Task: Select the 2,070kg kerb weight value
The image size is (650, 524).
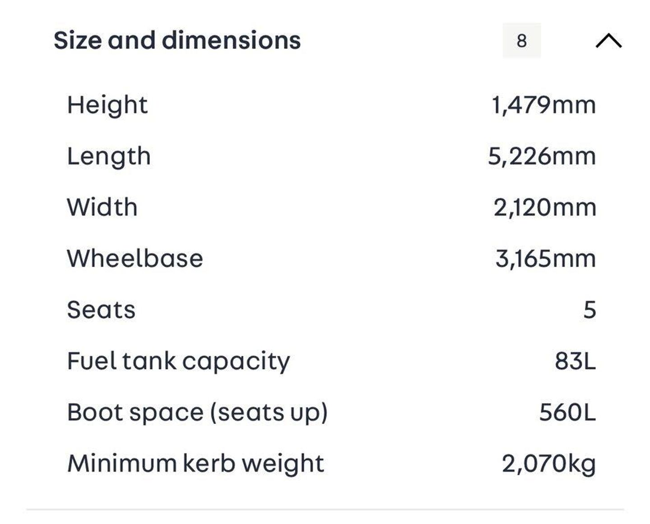Action: (x=548, y=464)
